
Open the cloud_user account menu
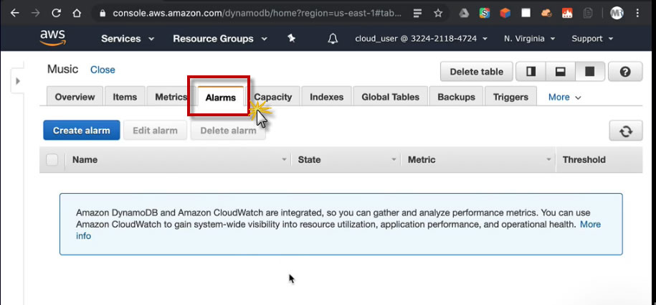coord(421,39)
